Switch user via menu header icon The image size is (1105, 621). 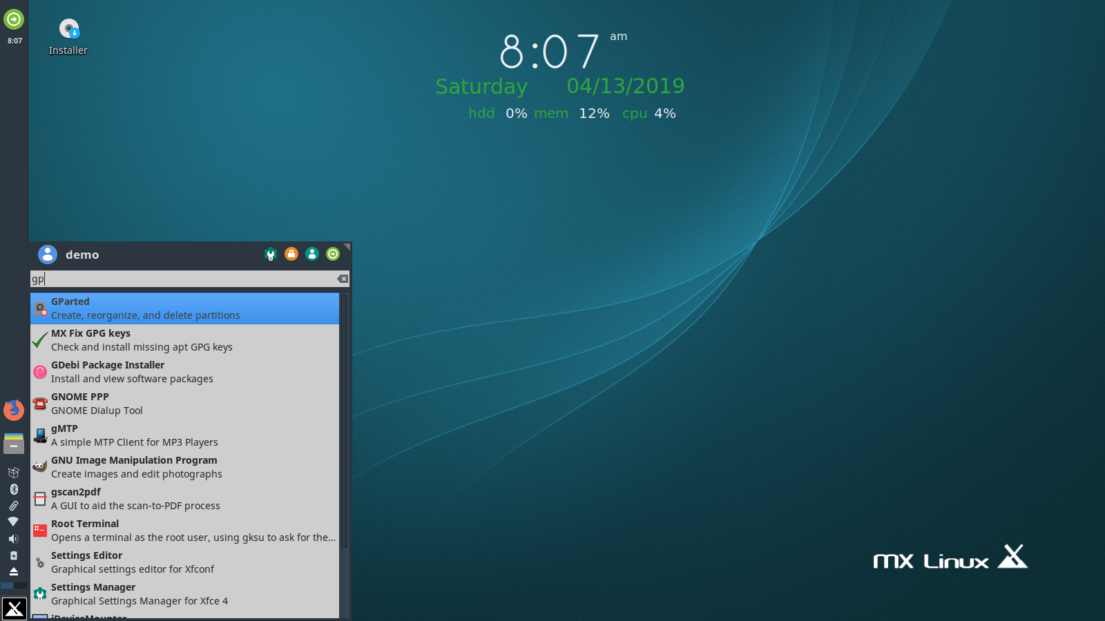tap(312, 254)
